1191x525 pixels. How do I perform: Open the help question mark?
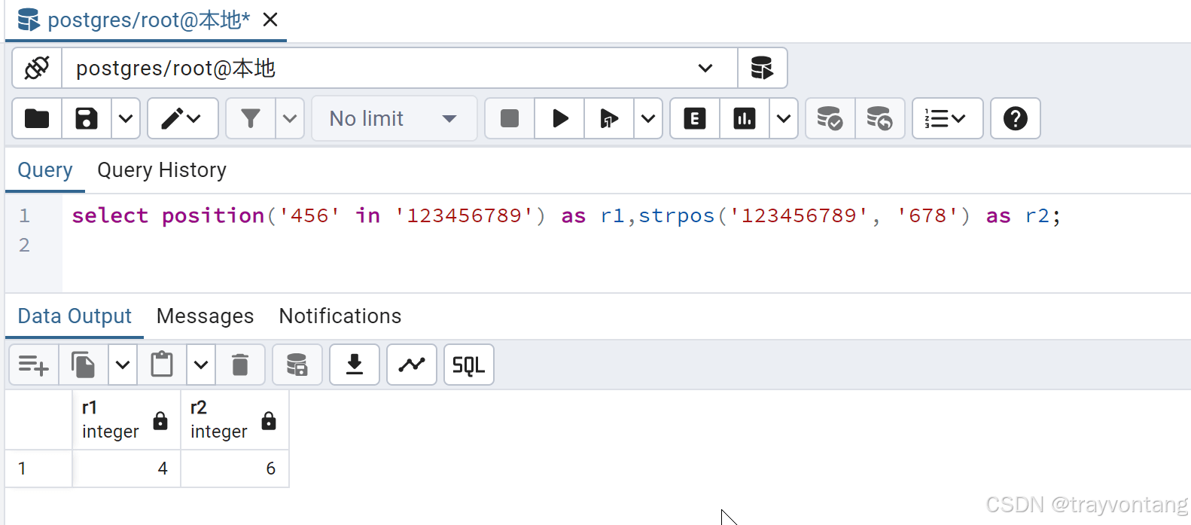[x=1016, y=118]
